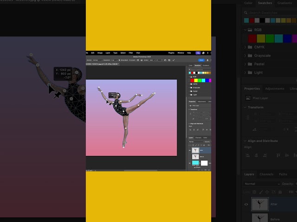Expand the Light swatch folder

point(189,95)
